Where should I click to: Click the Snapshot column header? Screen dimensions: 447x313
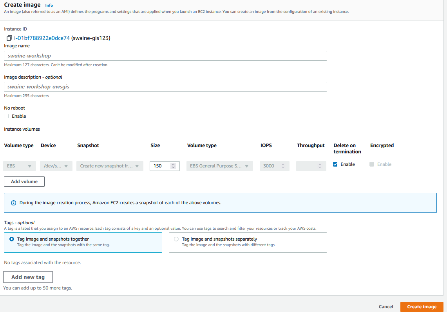(88, 146)
